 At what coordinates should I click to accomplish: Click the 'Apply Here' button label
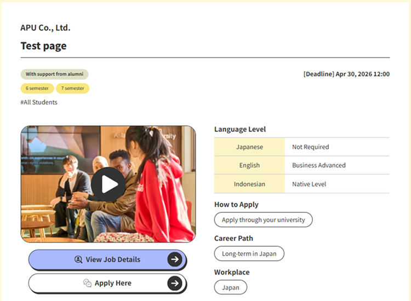[113, 283]
